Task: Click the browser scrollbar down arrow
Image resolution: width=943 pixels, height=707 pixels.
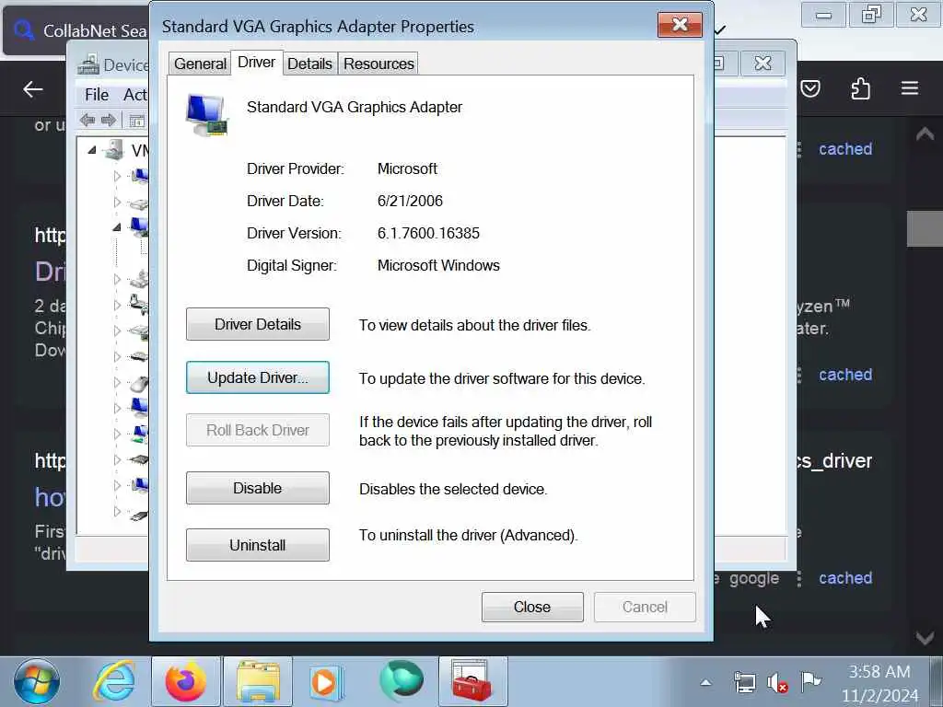Action: tap(925, 637)
